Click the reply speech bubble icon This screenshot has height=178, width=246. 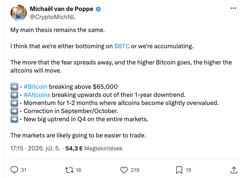[14, 170]
